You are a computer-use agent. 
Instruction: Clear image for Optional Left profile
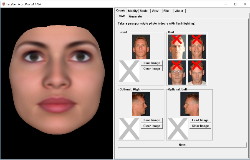[200, 126]
